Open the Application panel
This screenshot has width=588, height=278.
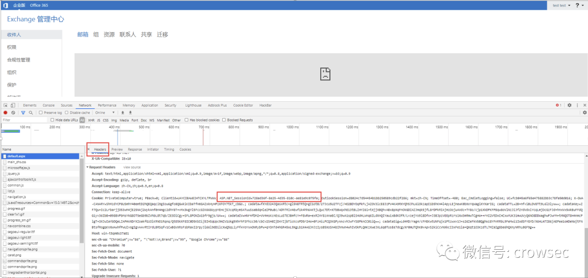click(150, 106)
